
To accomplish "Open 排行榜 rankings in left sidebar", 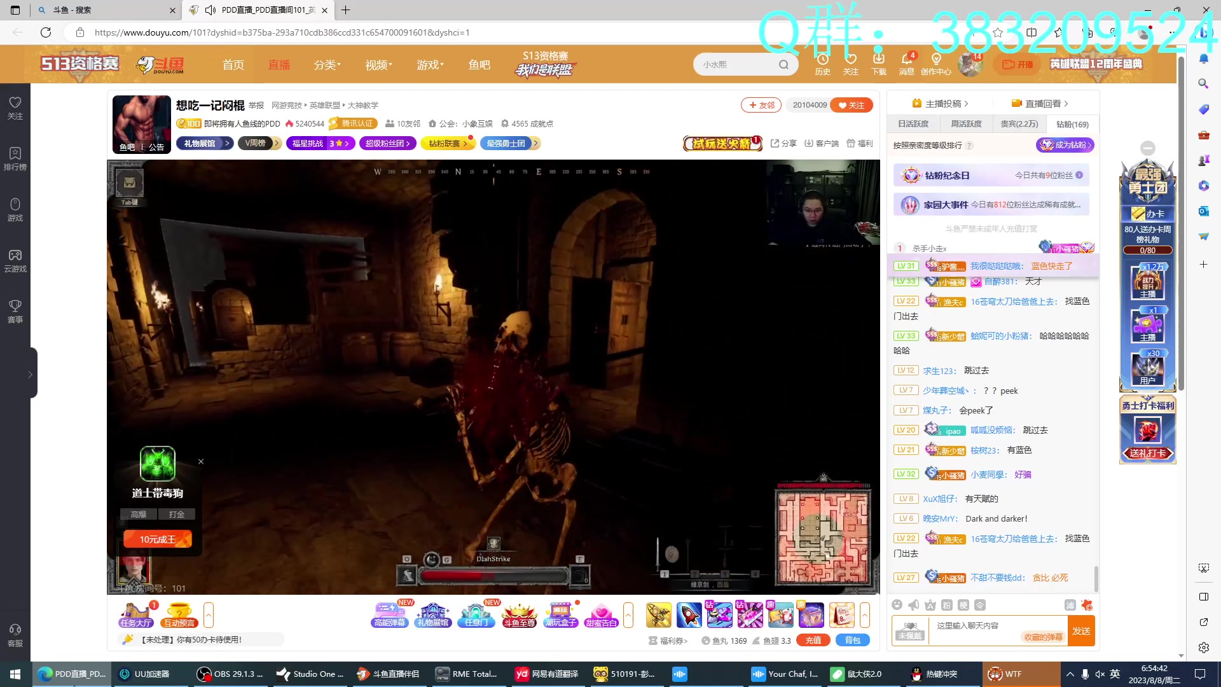I will pos(15,158).
